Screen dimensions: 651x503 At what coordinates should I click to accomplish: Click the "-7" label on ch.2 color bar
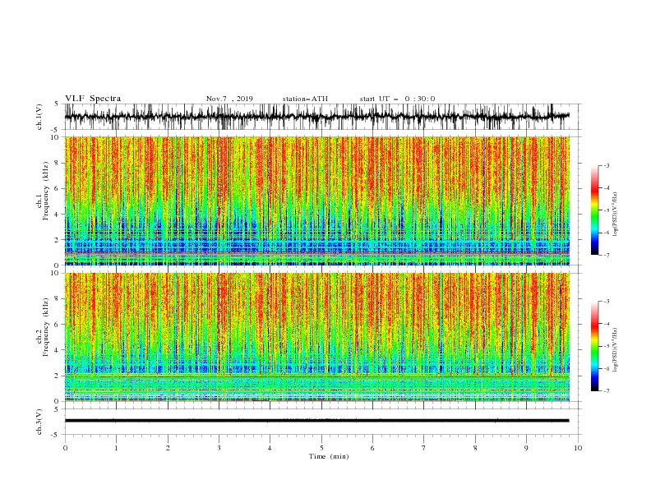[x=607, y=391]
